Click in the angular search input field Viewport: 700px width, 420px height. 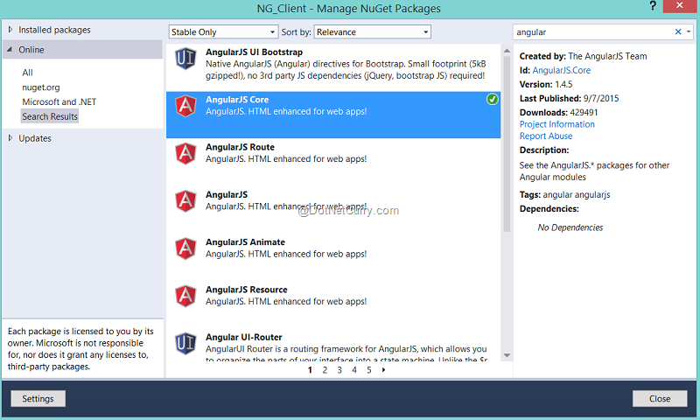(593, 32)
